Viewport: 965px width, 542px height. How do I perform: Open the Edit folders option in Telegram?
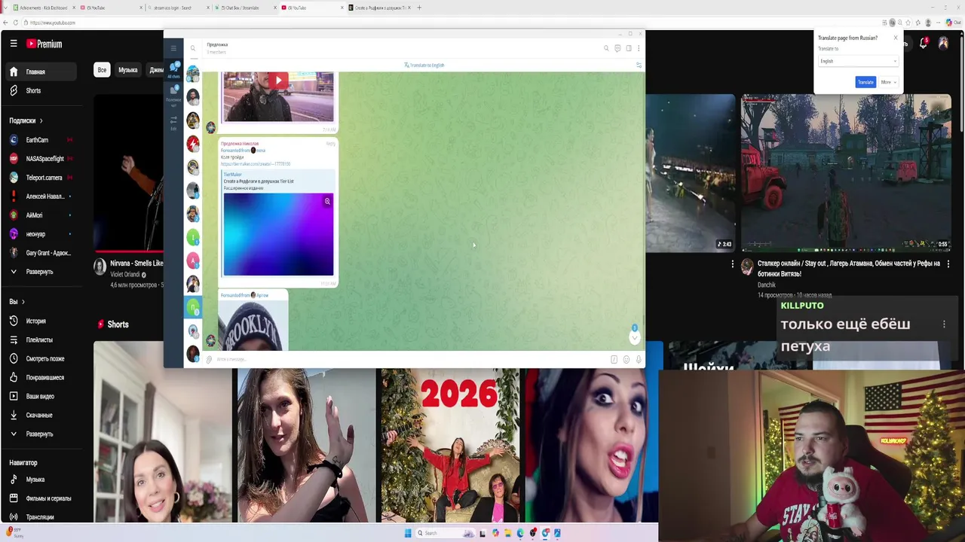[x=173, y=123]
